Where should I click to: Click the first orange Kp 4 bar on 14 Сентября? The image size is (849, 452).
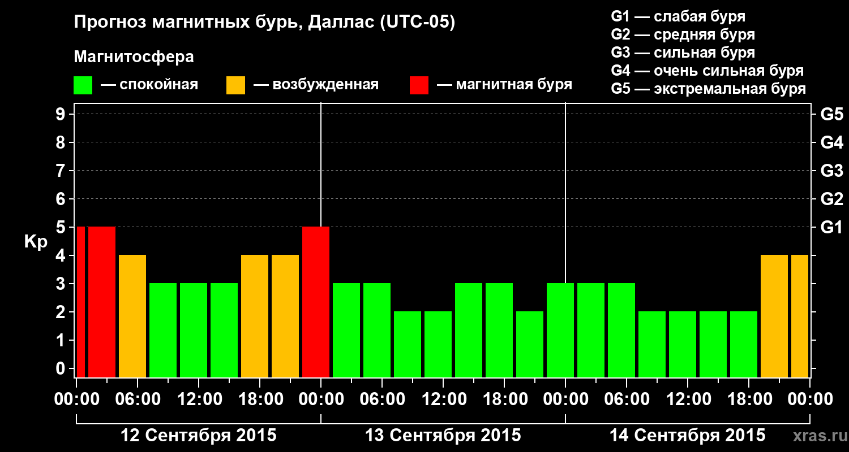(774, 316)
